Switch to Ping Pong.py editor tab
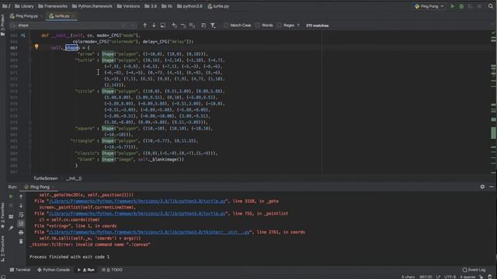This screenshot has width=497, height=279. click(26, 15)
